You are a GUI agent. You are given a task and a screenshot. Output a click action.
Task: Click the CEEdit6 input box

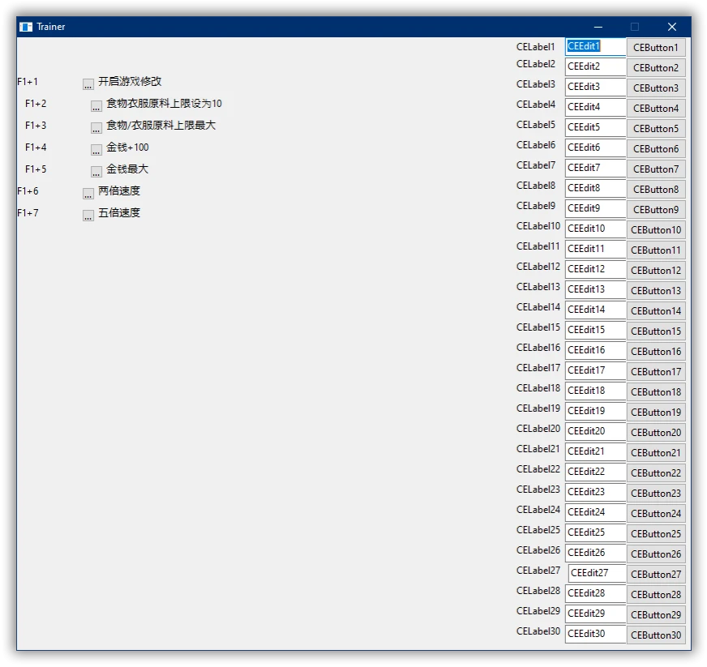(595, 148)
